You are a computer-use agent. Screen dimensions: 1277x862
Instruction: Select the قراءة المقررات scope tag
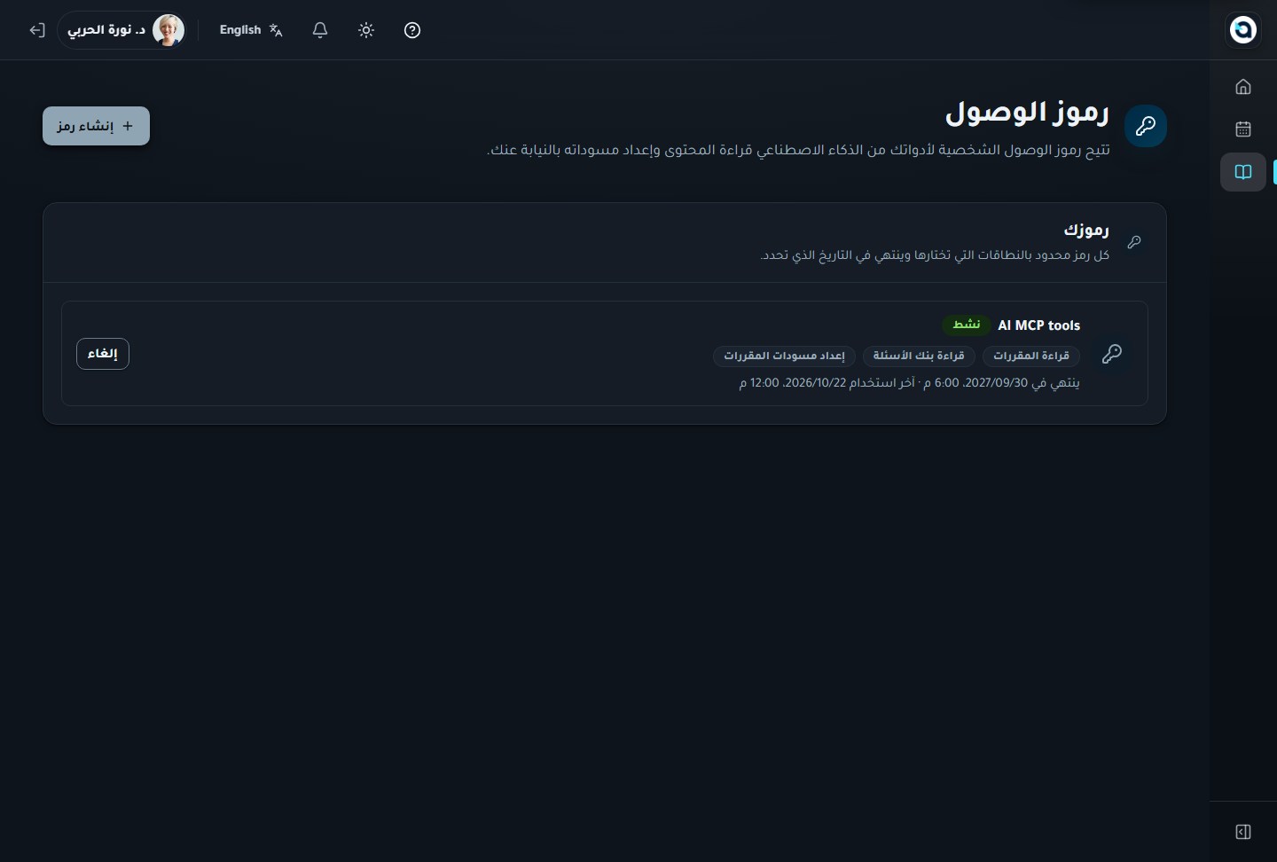[1031, 356]
